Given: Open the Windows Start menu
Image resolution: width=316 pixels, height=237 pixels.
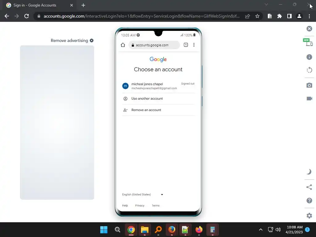Looking at the screenshot, I should 104,230.
